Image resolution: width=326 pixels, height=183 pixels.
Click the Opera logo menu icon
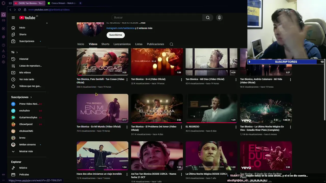click(x=4, y=3)
